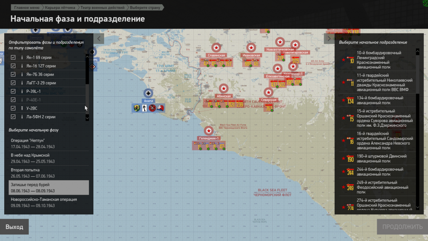Click unit marker 42 at Славянская
The width and height of the screenshot is (428, 241).
tap(205, 63)
